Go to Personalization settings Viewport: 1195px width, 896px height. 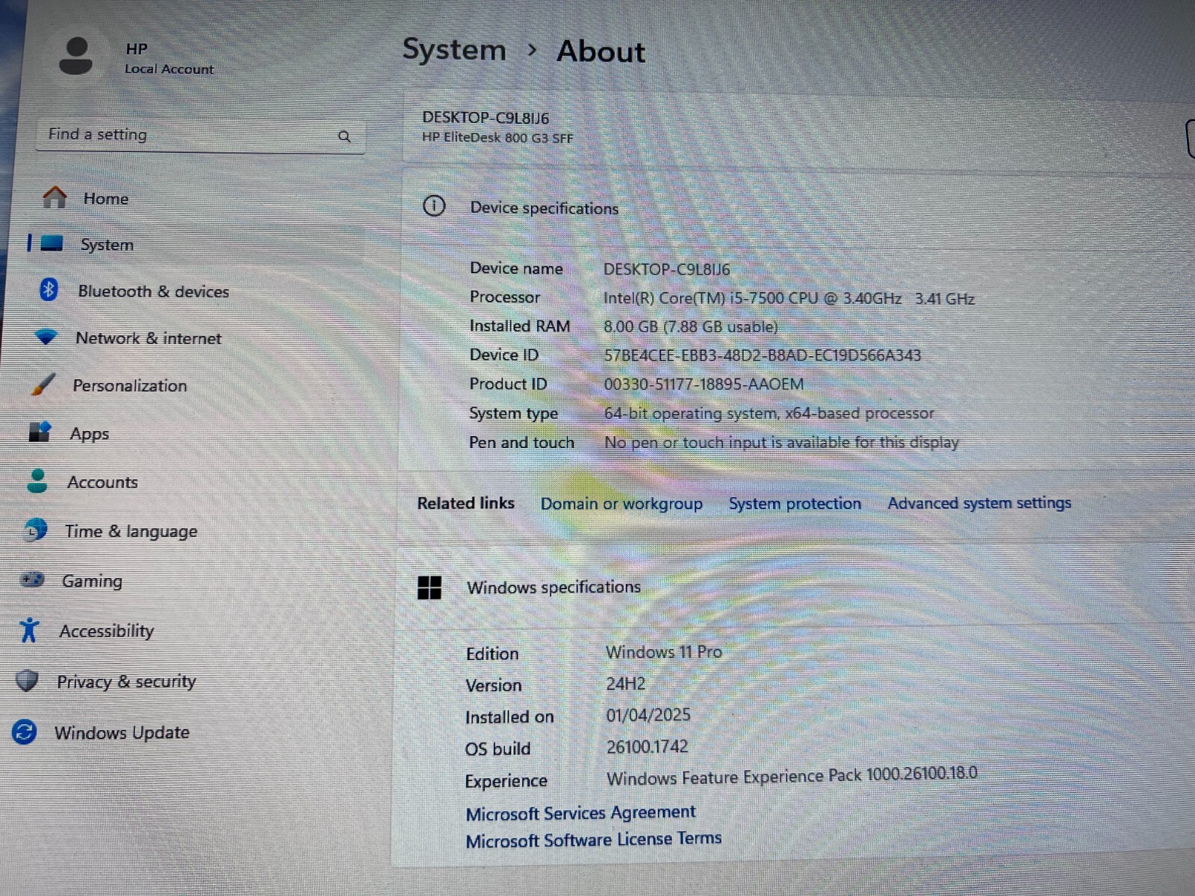[x=130, y=385]
